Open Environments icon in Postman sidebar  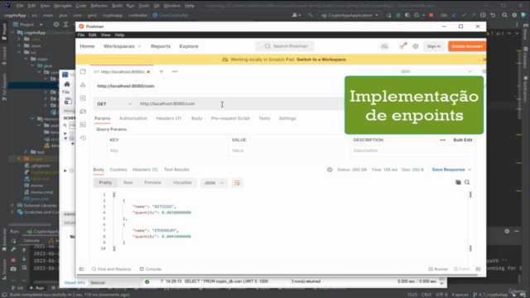tap(83, 98)
